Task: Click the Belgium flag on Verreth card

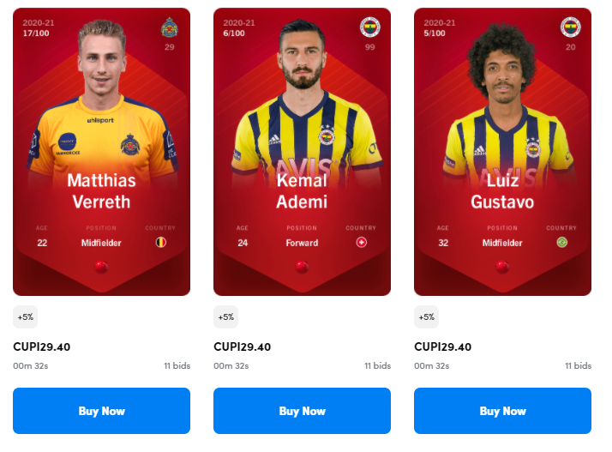Action: pos(161,242)
